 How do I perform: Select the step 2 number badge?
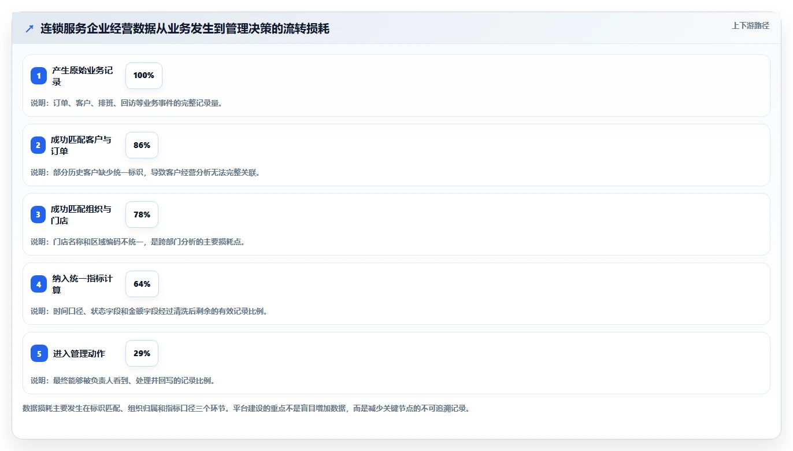coord(38,145)
